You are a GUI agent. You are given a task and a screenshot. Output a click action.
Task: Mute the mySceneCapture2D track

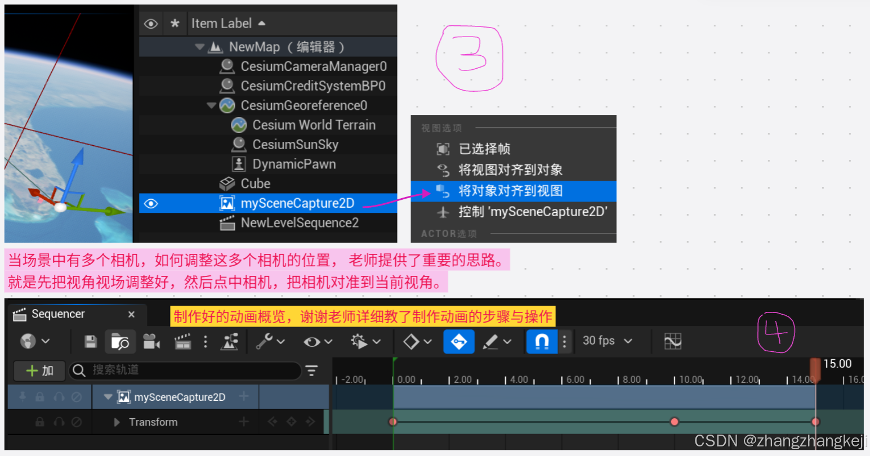59,396
